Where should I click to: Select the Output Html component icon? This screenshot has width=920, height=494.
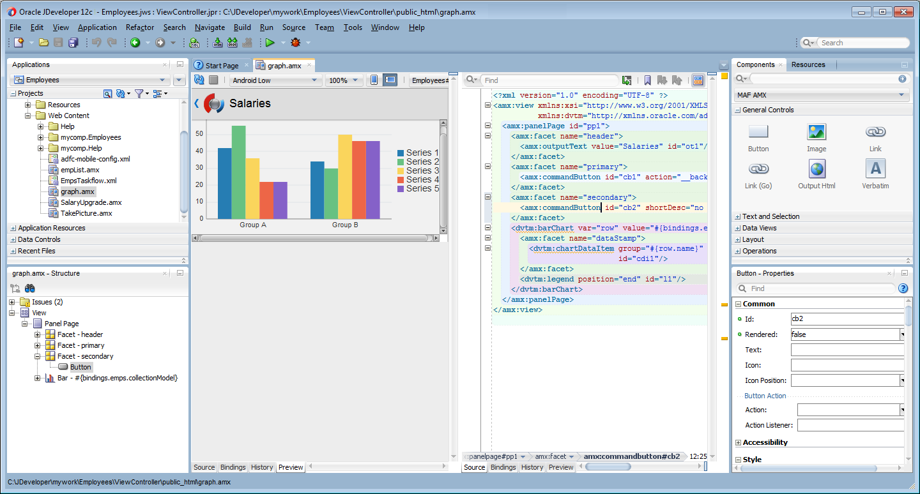816,169
